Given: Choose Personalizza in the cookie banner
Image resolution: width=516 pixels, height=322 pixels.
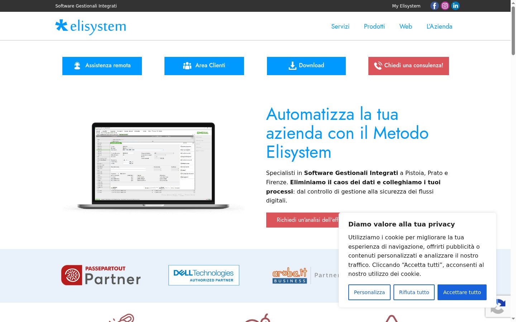Looking at the screenshot, I should tap(369, 292).
